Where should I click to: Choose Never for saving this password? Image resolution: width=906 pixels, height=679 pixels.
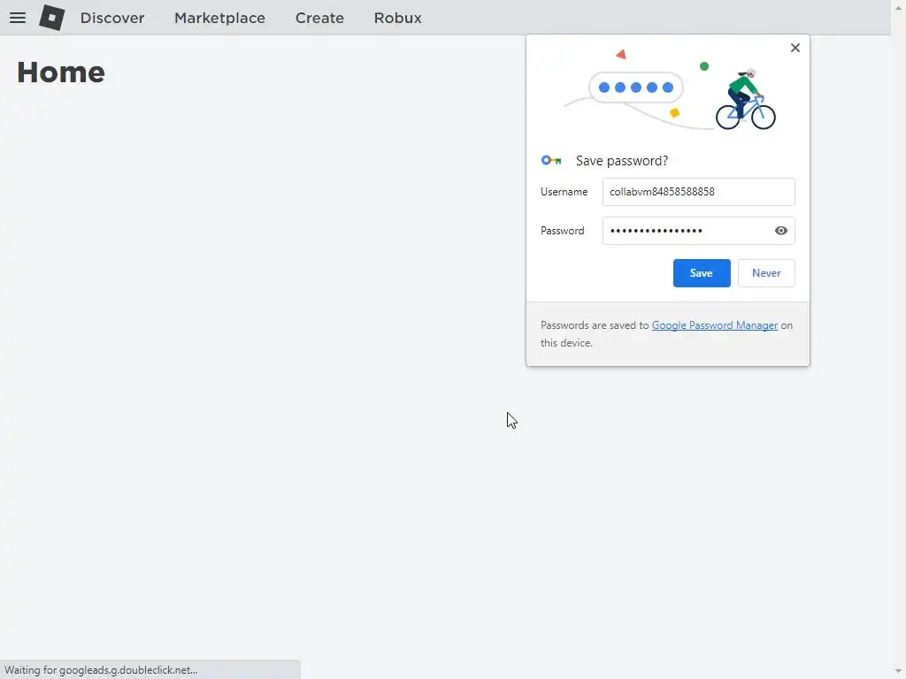pyautogui.click(x=766, y=273)
